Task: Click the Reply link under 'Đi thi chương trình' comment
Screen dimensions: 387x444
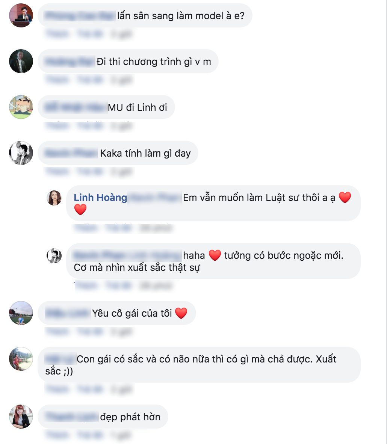Action: click(90, 80)
